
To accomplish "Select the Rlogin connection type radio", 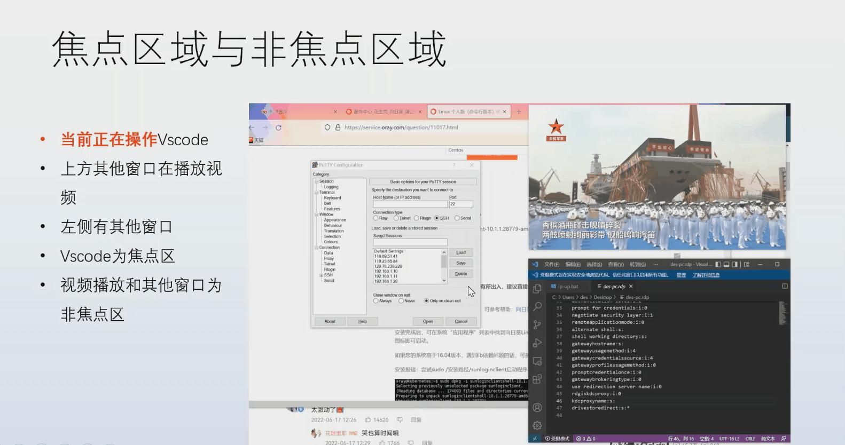I will (x=417, y=218).
